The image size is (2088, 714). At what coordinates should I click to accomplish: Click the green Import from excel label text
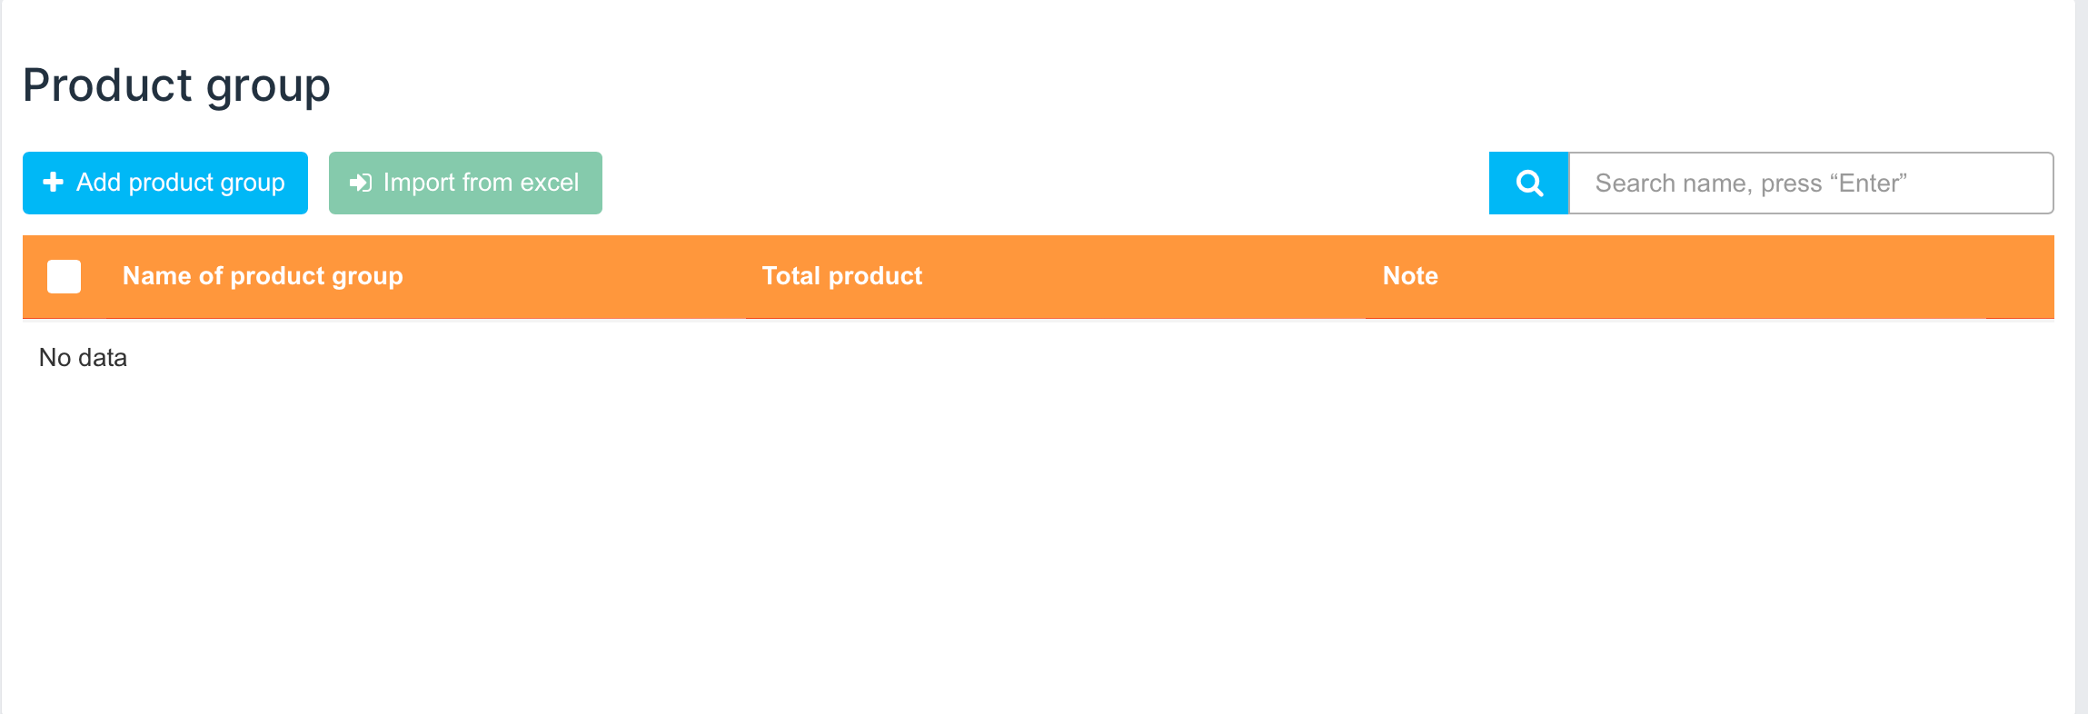pyautogui.click(x=481, y=183)
